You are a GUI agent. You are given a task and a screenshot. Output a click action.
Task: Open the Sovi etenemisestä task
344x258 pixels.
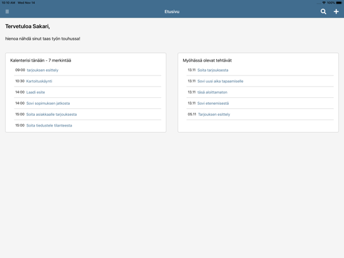coord(213,103)
